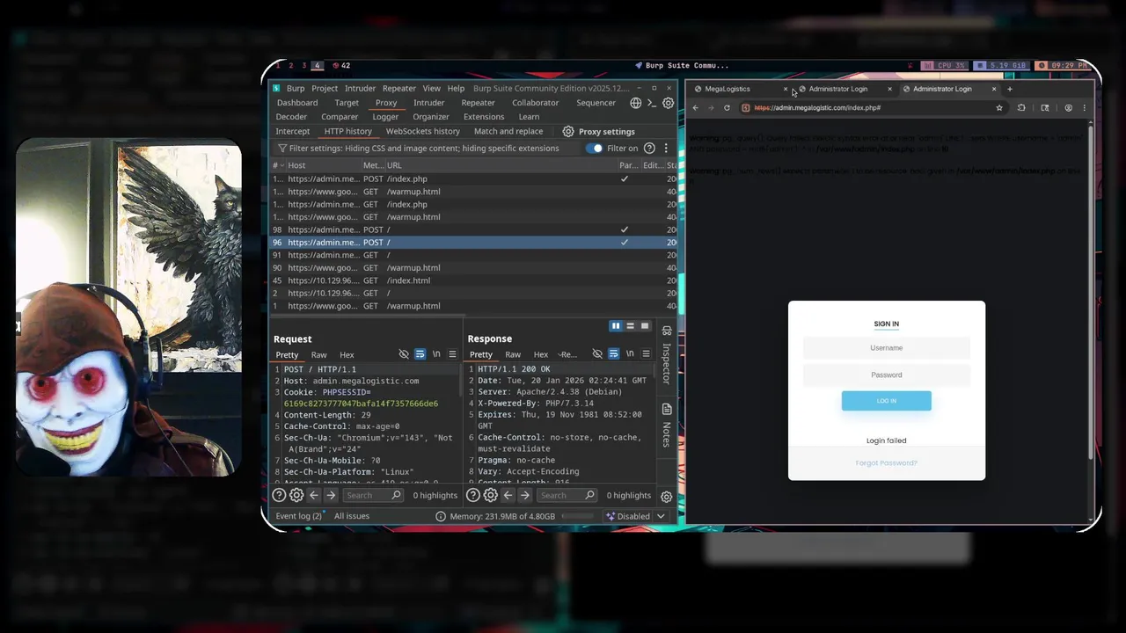Switch to the Intercept sub-tab
This screenshot has width=1126, height=633.
(x=293, y=132)
